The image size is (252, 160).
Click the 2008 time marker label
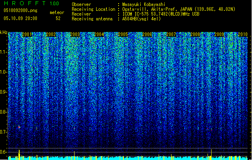[195, 34]
